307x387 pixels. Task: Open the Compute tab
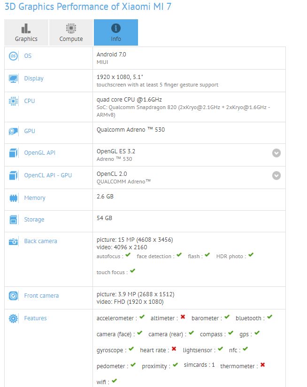point(71,32)
